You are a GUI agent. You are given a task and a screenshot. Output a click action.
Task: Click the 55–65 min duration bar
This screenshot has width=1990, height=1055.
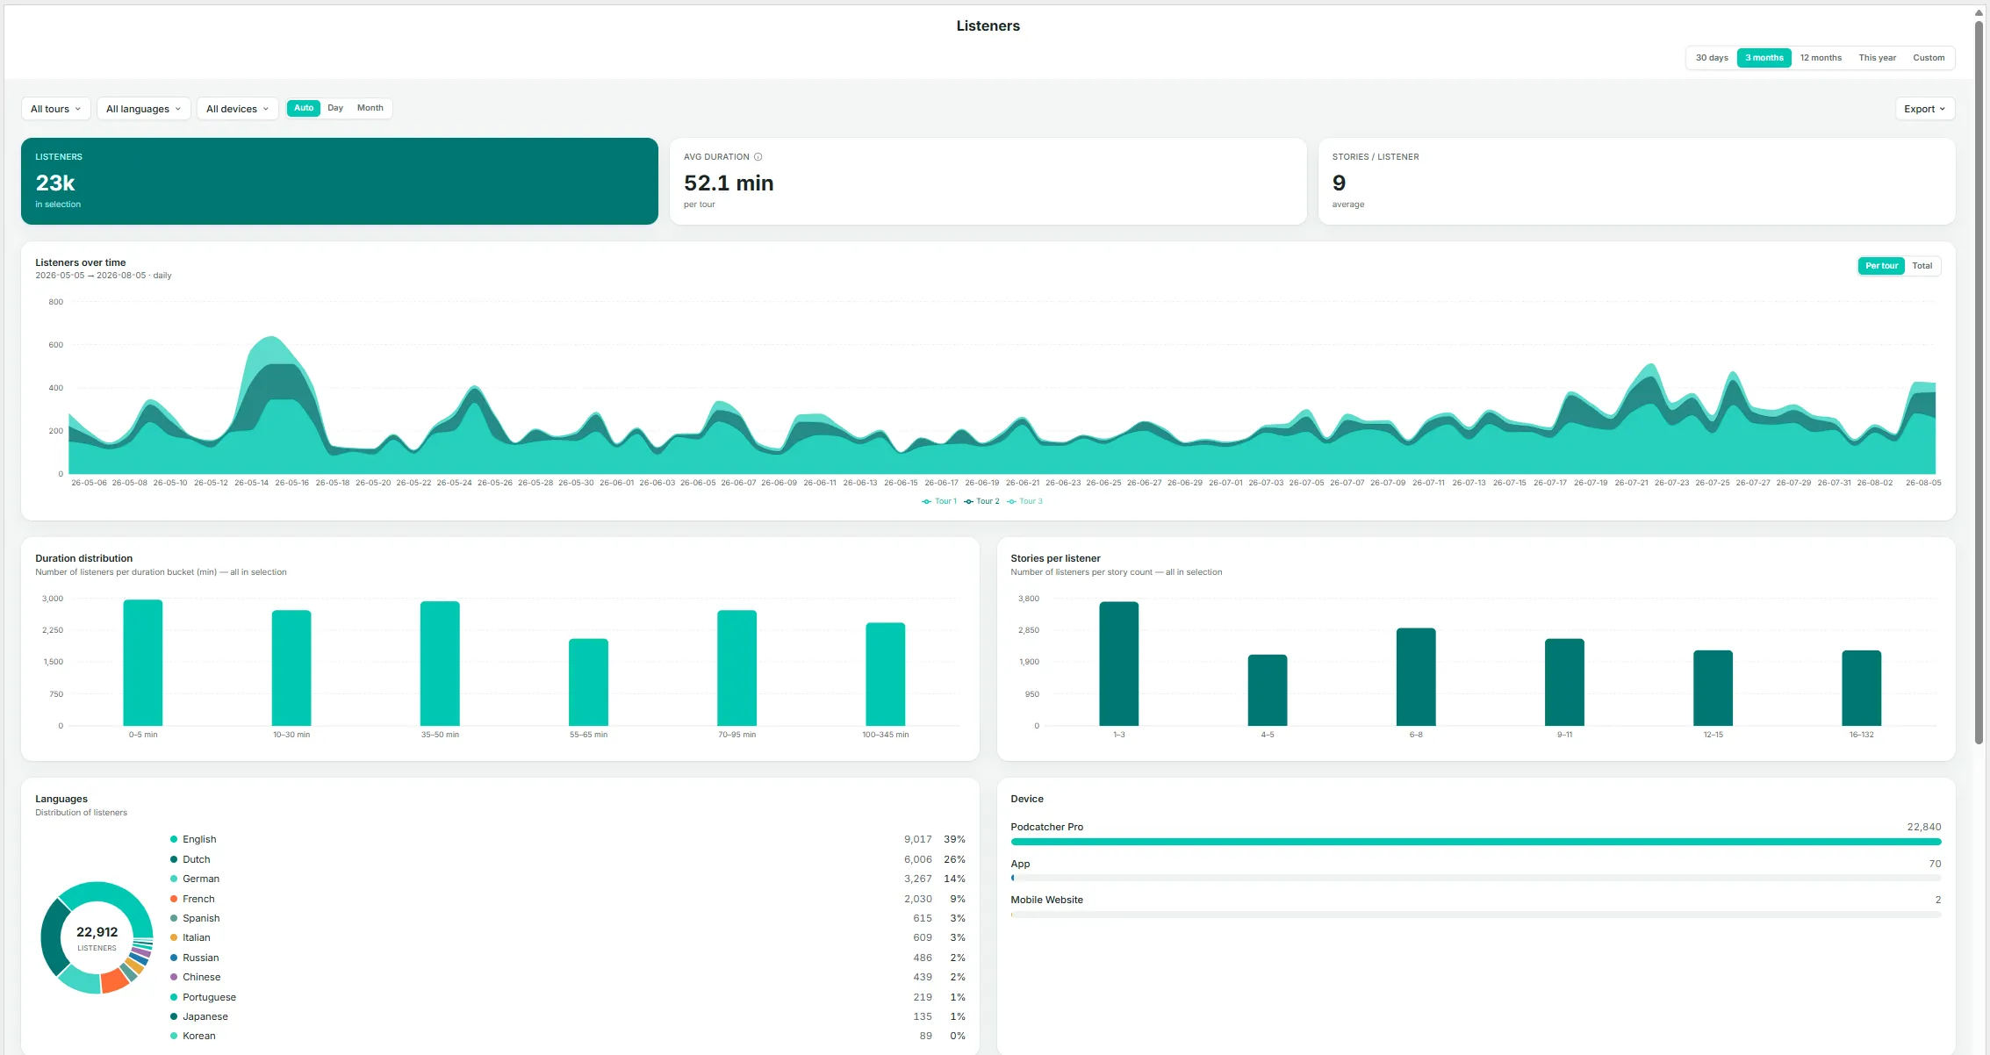tap(588, 682)
